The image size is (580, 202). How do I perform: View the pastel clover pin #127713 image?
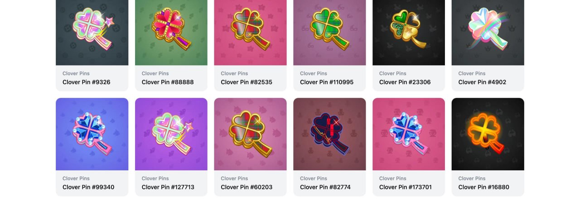point(171,134)
